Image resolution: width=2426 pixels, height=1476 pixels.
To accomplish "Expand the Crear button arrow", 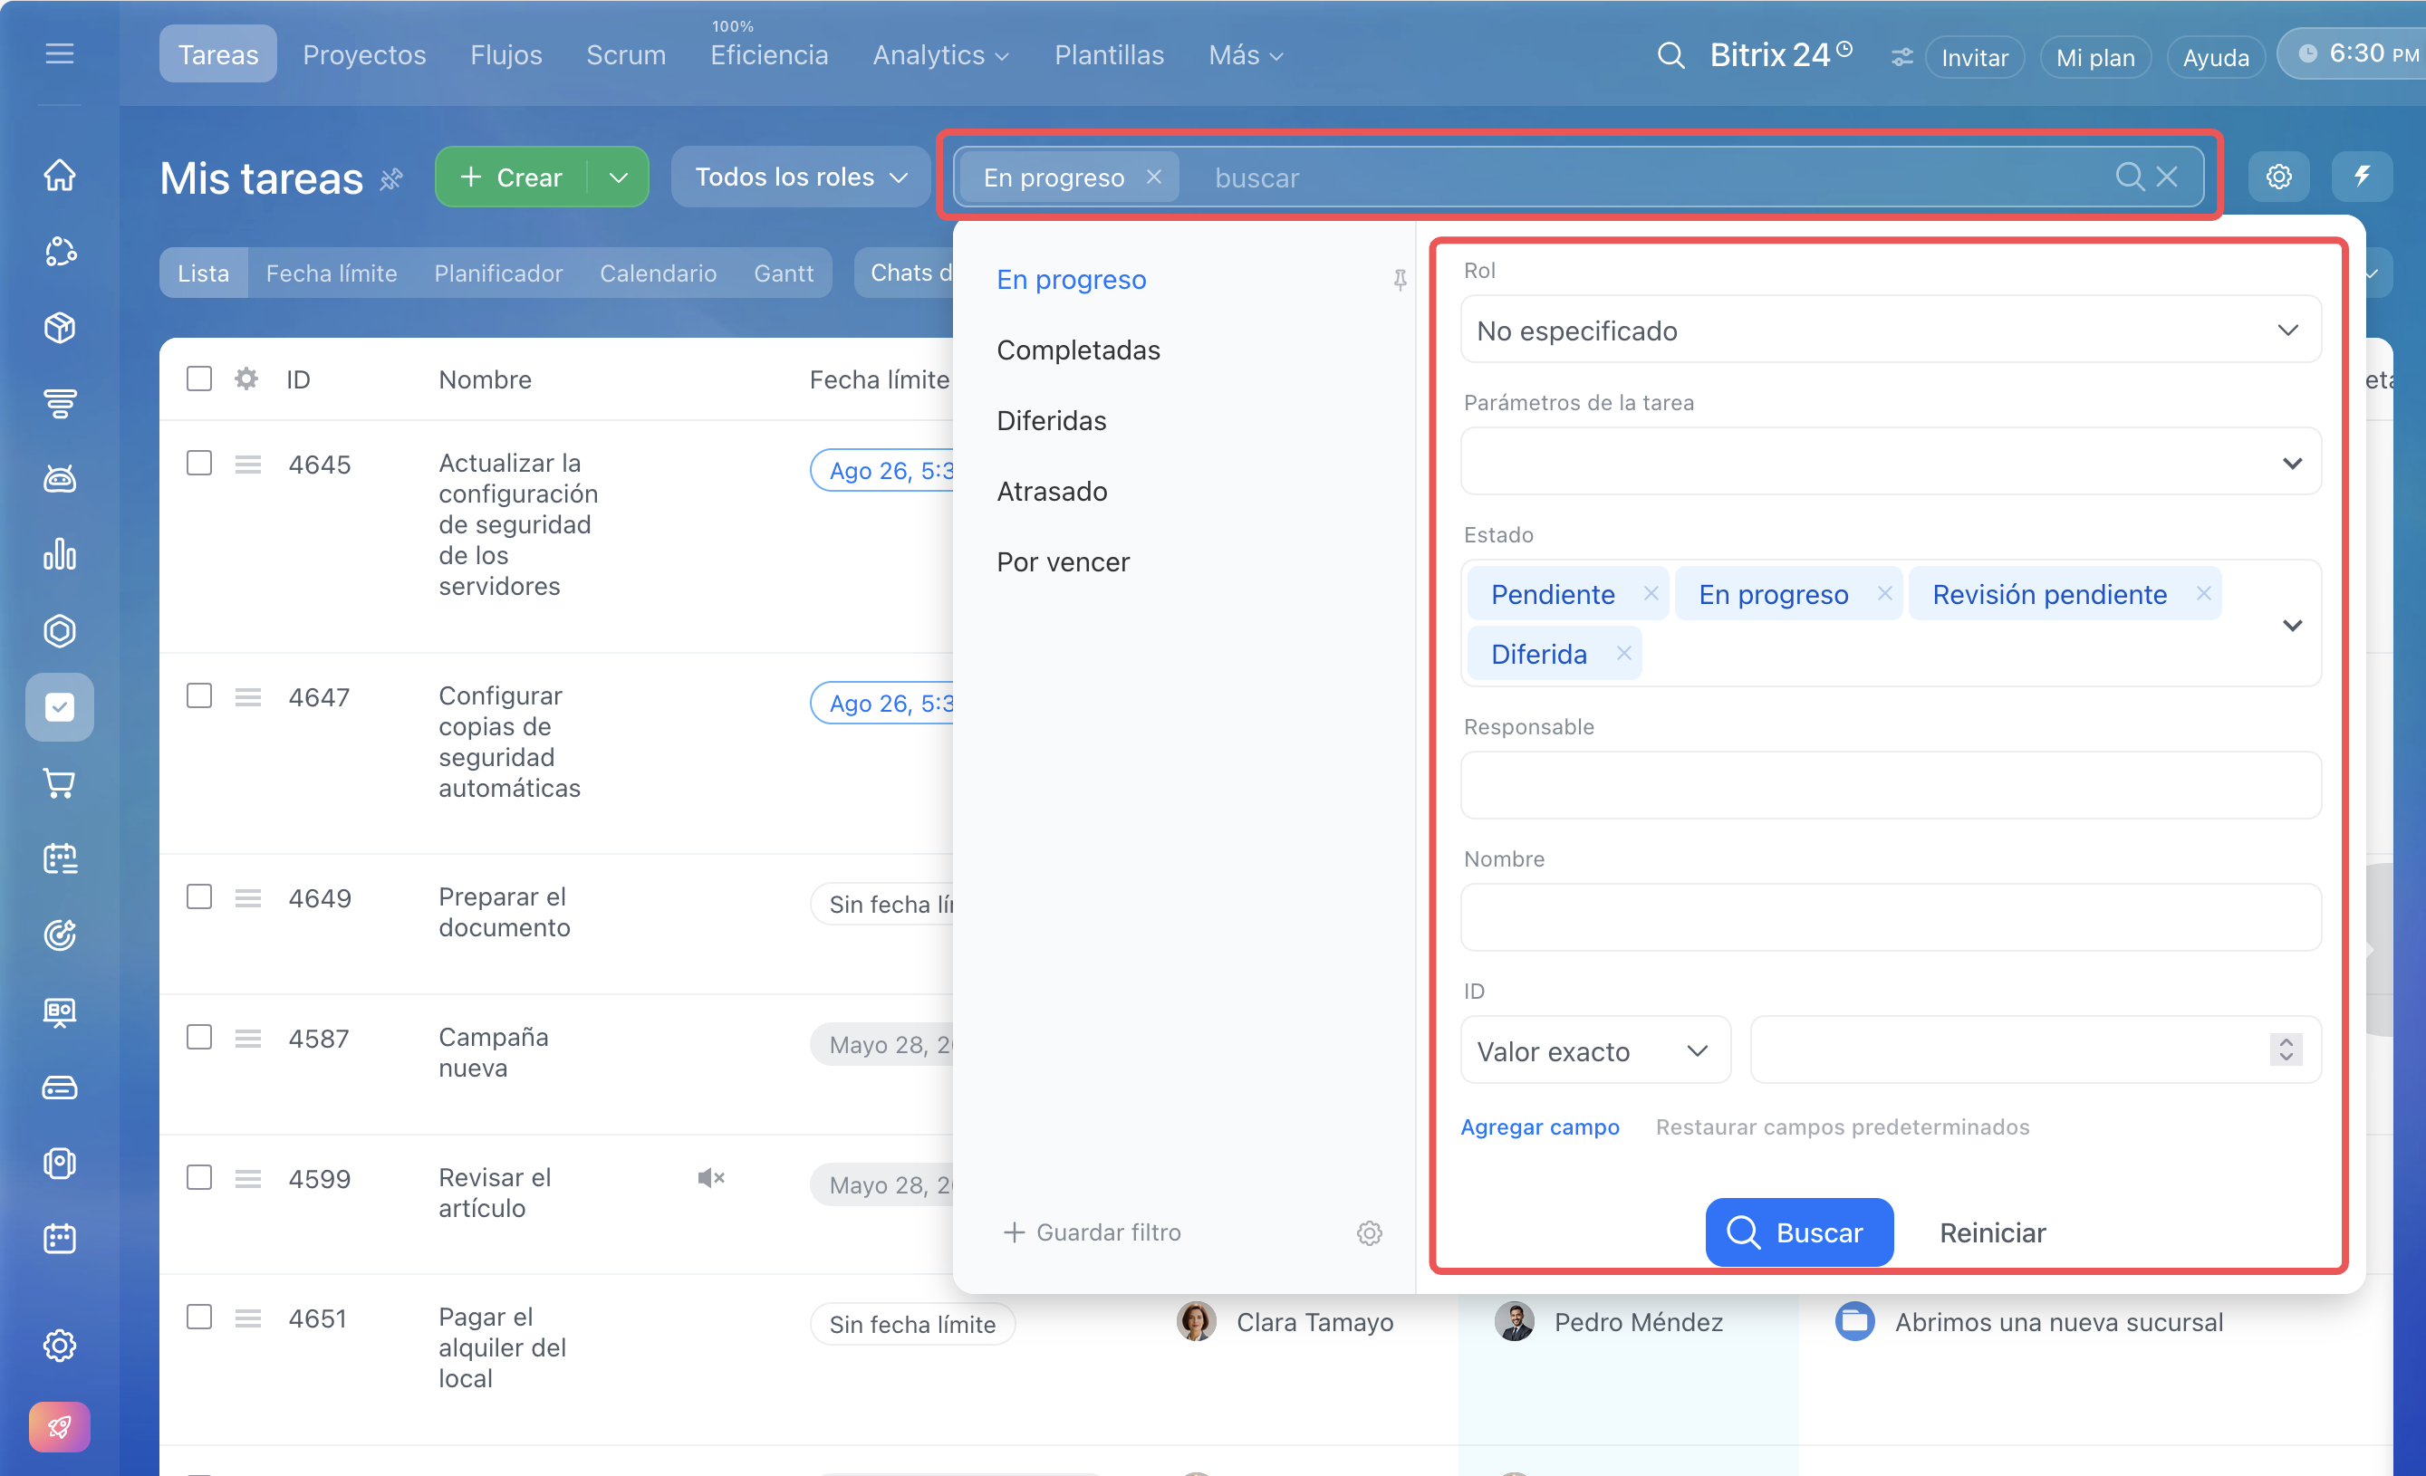I will [619, 177].
